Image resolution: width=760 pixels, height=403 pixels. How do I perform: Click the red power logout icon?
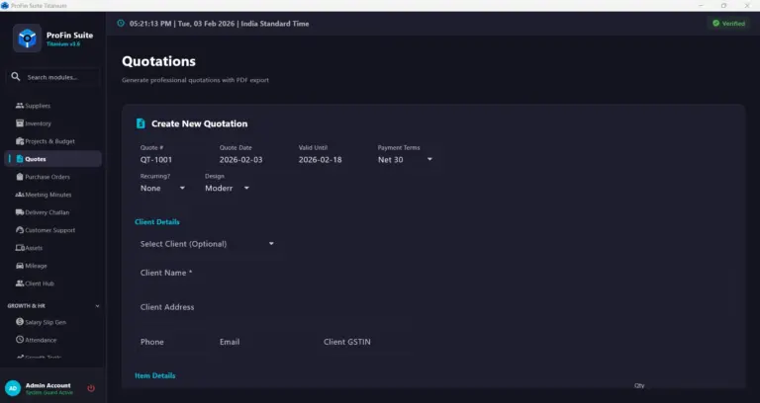91,388
